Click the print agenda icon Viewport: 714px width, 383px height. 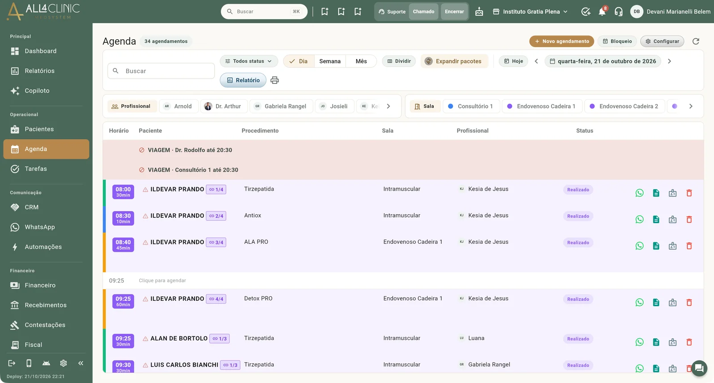point(274,80)
